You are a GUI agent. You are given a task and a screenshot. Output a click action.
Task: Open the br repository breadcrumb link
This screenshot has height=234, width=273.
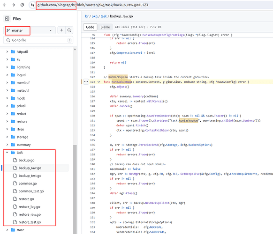point(87,16)
